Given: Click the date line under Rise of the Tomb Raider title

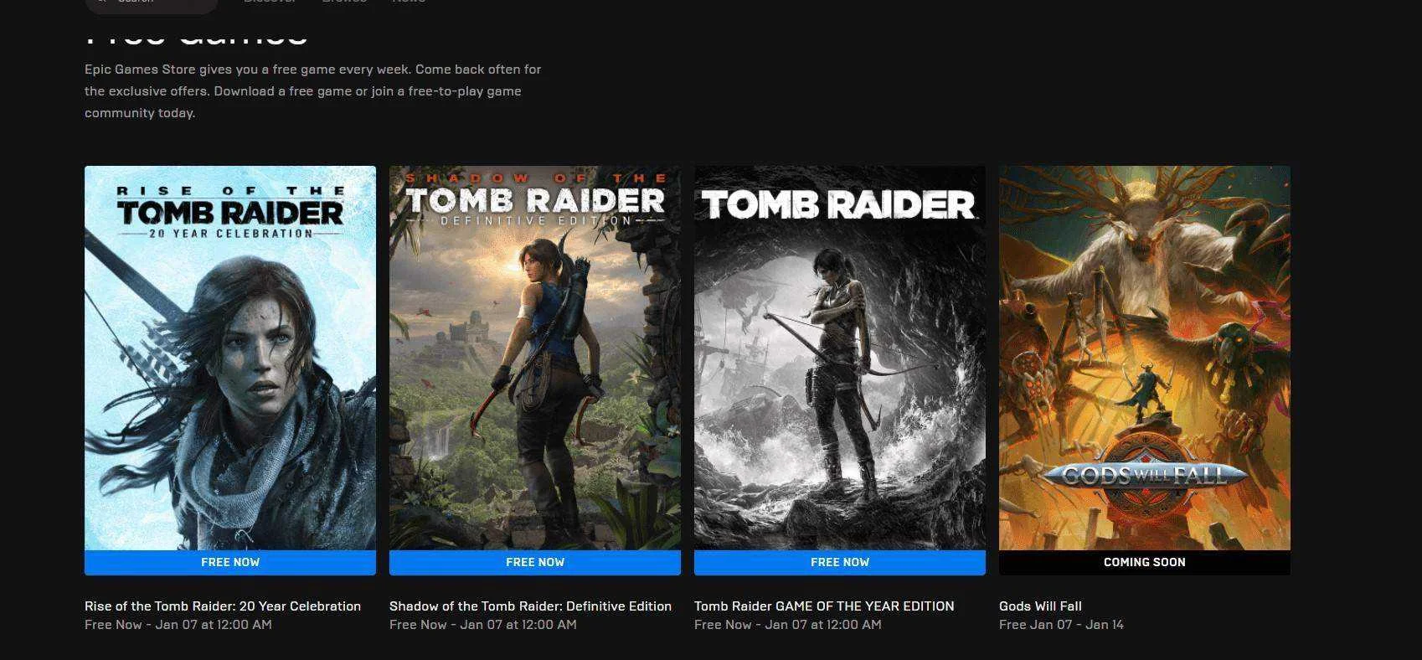Looking at the screenshot, I should coord(178,625).
